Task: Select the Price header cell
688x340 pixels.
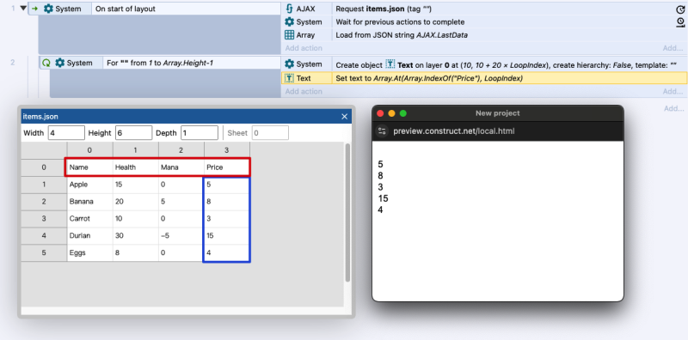Action: coord(226,167)
